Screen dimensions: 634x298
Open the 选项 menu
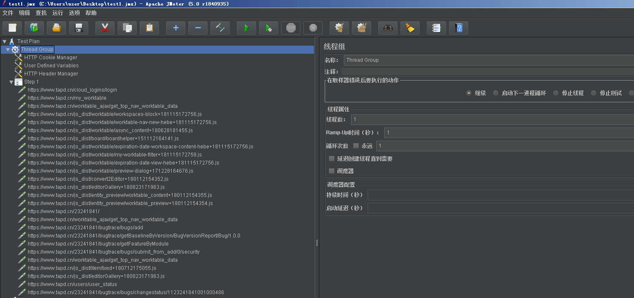[x=74, y=13]
